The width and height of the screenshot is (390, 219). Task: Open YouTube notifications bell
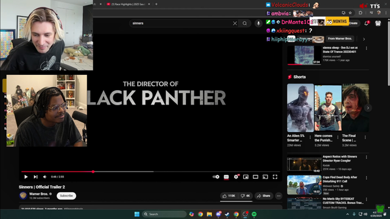click(366, 23)
